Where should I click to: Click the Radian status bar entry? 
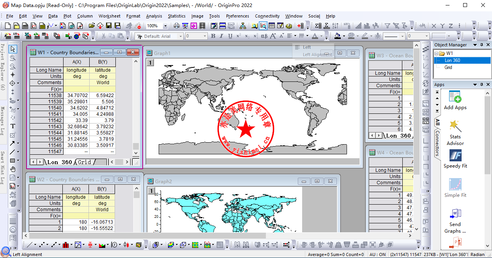[x=478, y=254]
